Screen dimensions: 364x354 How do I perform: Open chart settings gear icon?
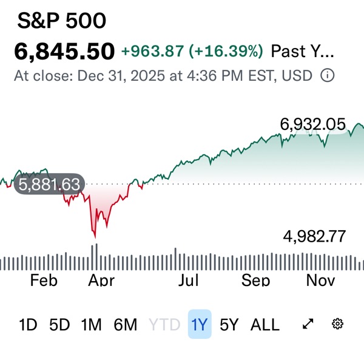(x=338, y=324)
